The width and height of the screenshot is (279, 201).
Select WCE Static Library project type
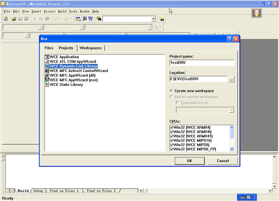pyautogui.click(x=66, y=85)
